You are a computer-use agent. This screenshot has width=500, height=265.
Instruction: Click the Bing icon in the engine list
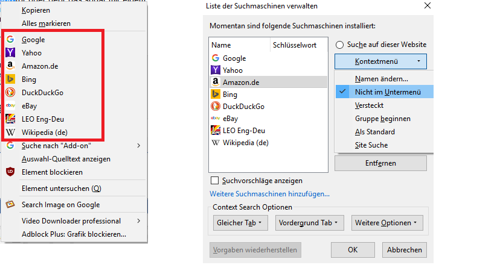(x=215, y=95)
